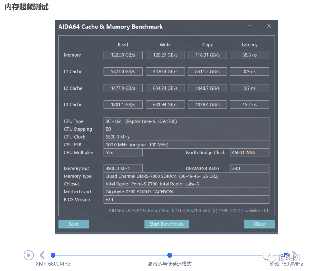Click the L2 Cache Write value 634.74 GB/s

tap(165, 88)
